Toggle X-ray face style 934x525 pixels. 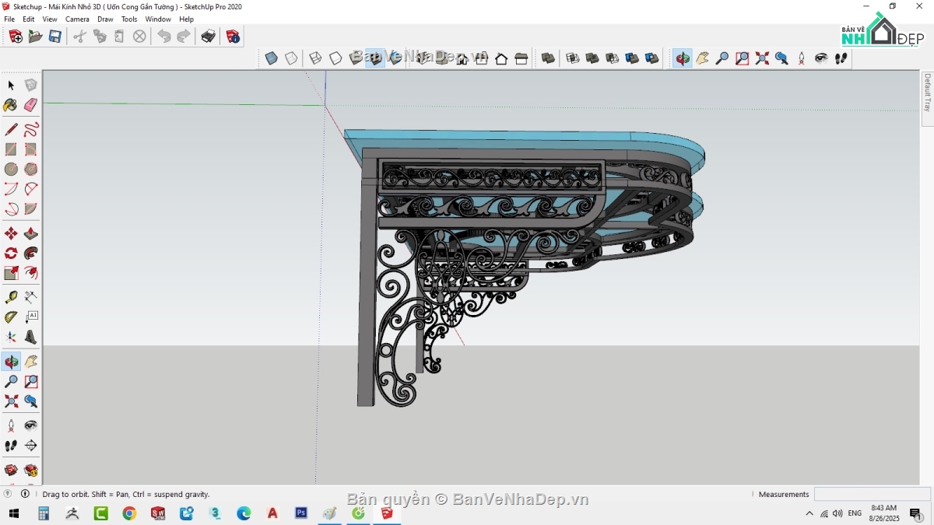[x=271, y=58]
